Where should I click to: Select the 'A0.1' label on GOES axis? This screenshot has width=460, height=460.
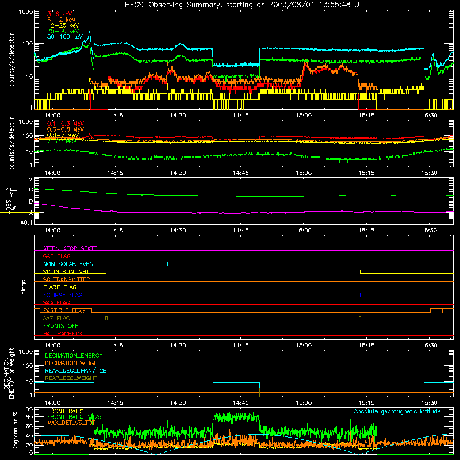(x=26, y=223)
